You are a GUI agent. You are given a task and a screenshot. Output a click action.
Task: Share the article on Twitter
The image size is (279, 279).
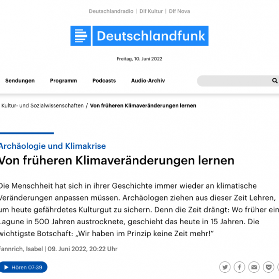point(225,267)
